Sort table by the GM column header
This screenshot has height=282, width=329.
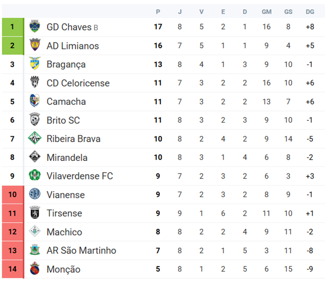266,12
